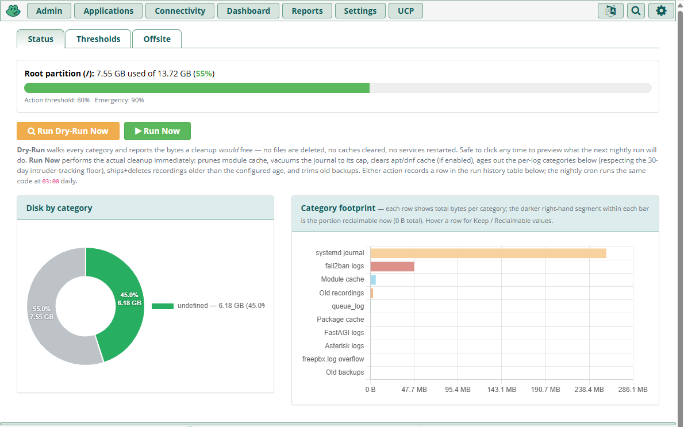
Task: Click the '0 B' axis label
Action: point(370,390)
